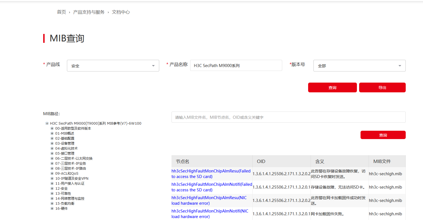
Task: Open hh3cSecHighFaultMonChipAlmResu(Failed to access the SD card) link
Action: [x=211, y=174]
